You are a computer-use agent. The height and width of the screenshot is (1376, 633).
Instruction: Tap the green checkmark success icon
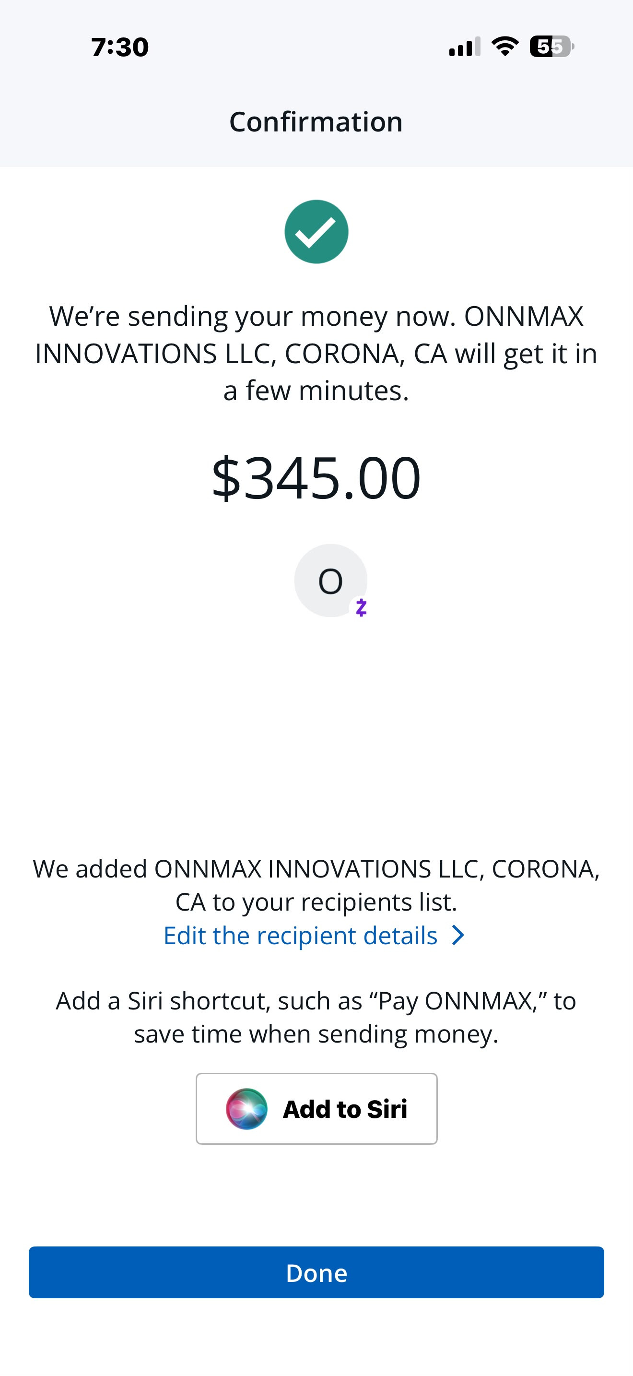316,232
